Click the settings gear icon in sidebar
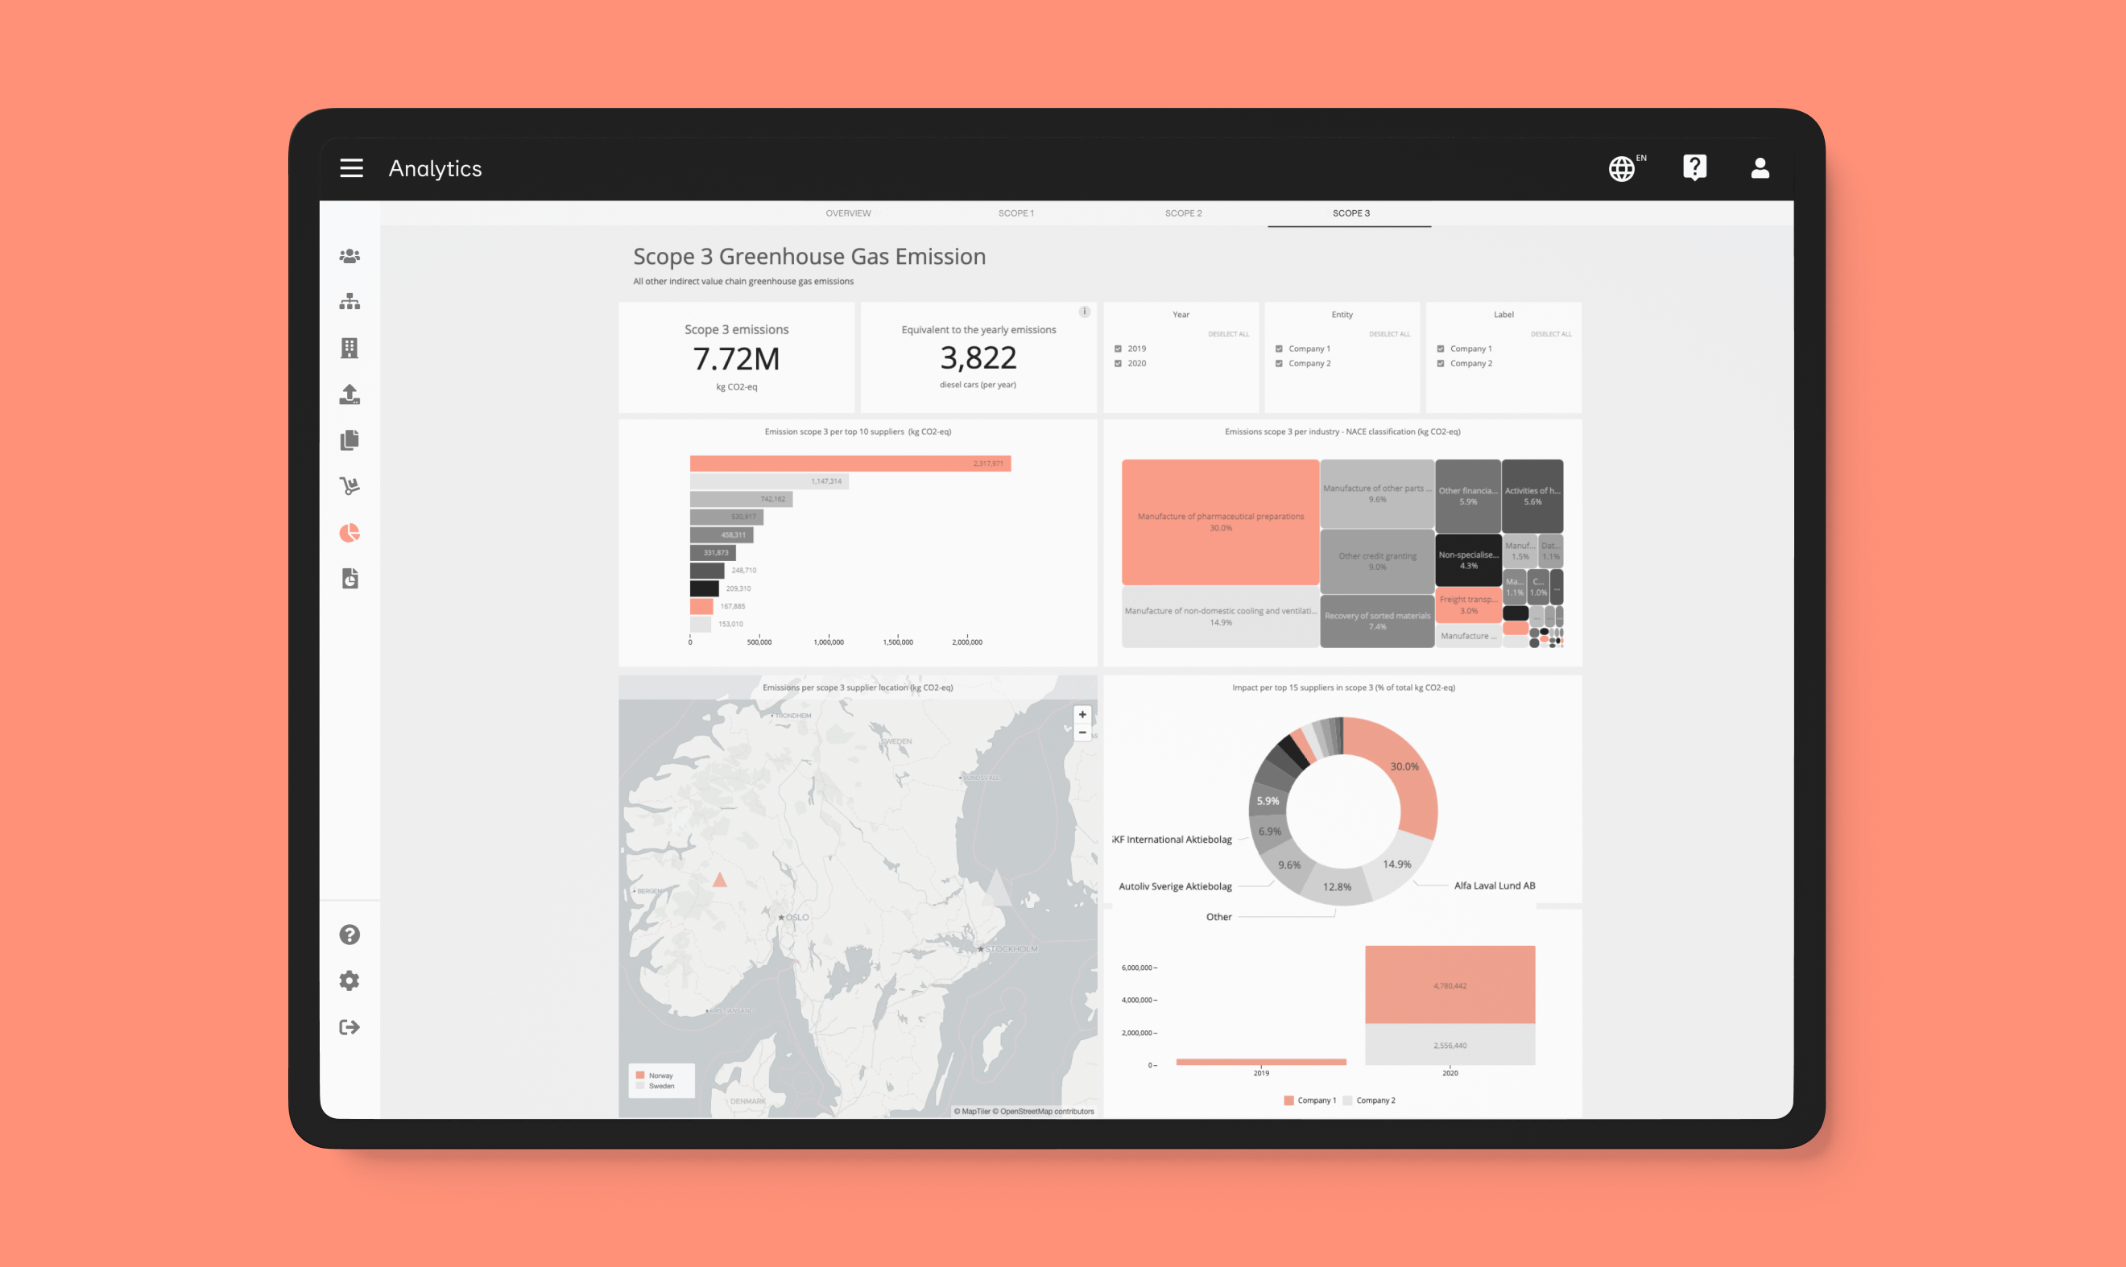This screenshot has height=1267, width=2126. pyautogui.click(x=347, y=980)
